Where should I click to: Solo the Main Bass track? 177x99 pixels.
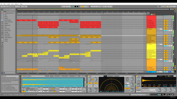pos(169,22)
